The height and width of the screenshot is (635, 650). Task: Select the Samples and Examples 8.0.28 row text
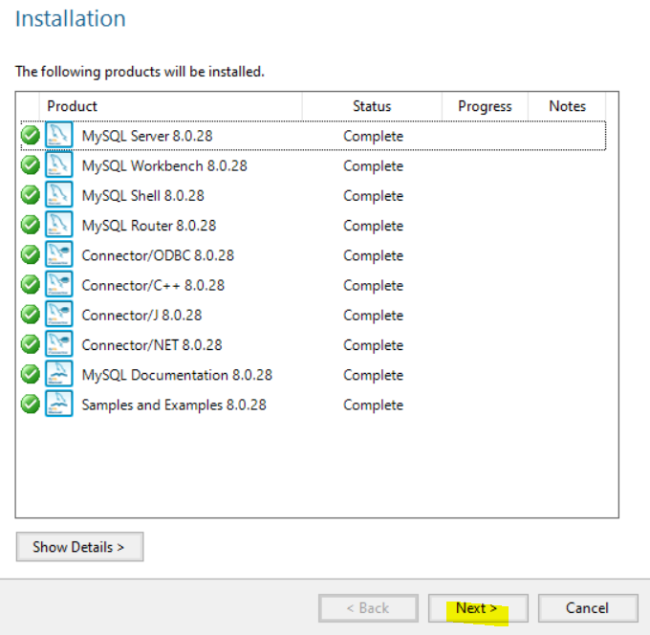click(174, 405)
